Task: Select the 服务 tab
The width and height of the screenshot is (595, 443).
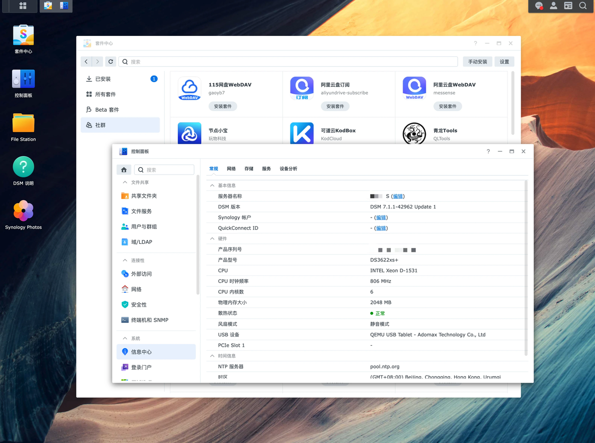Action: pos(267,169)
